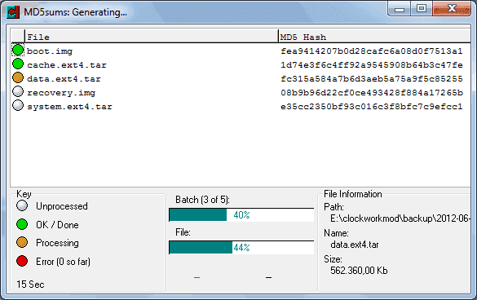
Task: Sort by the File column header
Action: click(152, 37)
